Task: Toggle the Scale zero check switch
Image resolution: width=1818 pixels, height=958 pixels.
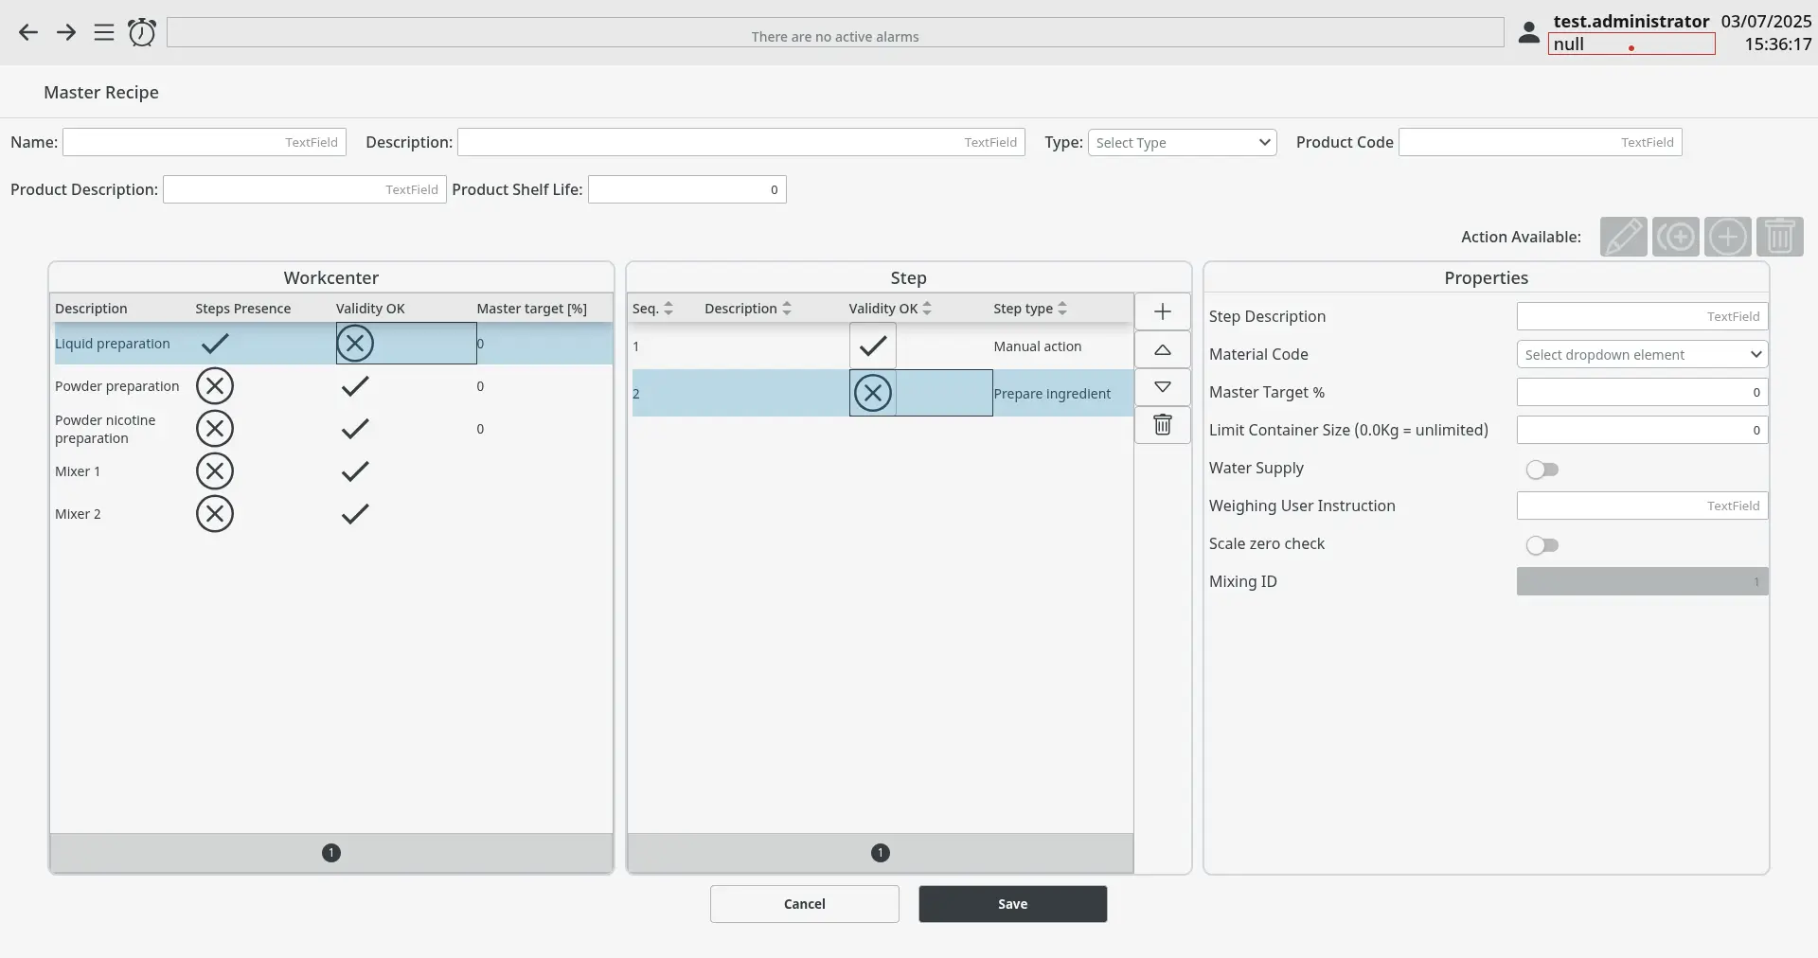Action: [x=1542, y=545]
